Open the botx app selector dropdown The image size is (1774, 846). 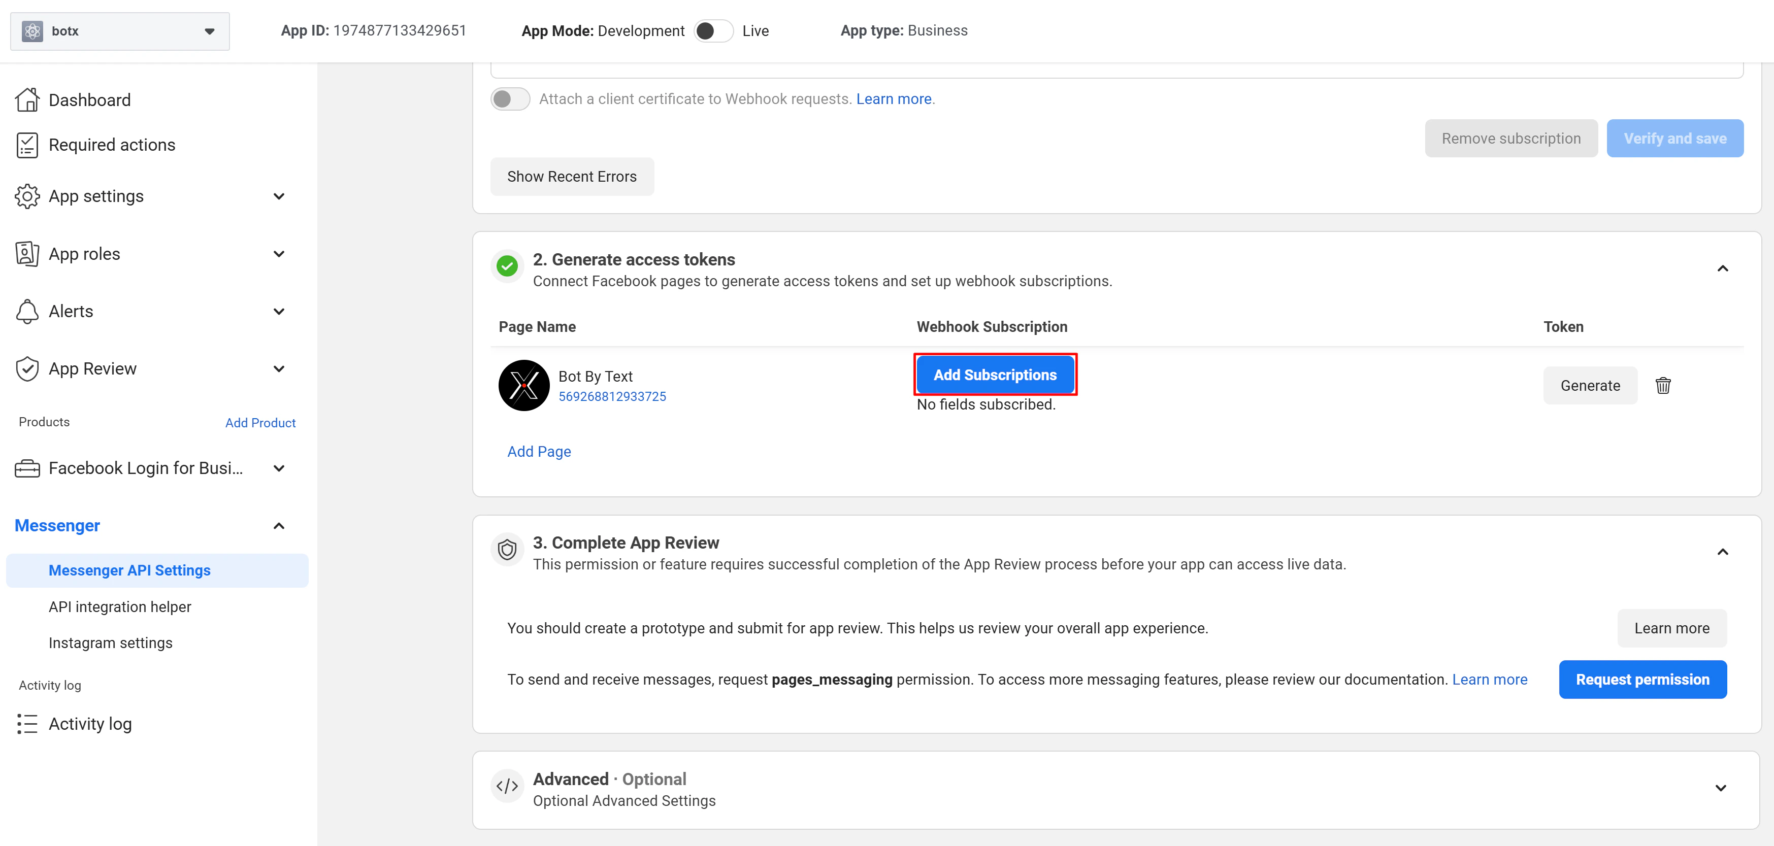tap(120, 31)
